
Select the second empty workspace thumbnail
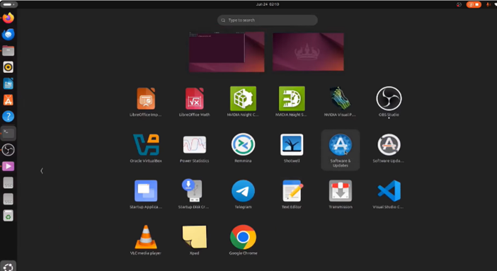click(309, 52)
